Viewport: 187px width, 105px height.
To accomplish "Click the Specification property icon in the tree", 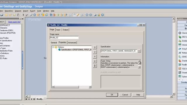I will (59, 50).
